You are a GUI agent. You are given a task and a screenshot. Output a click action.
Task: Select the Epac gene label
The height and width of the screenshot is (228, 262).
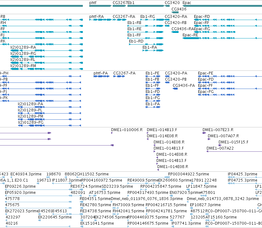pos(187,3)
